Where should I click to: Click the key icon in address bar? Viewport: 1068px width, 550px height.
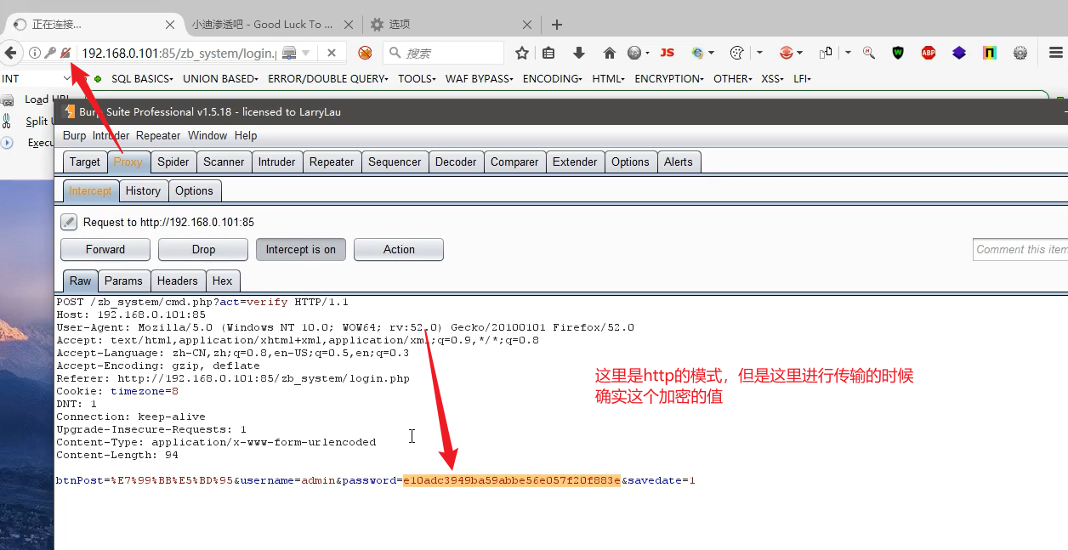pos(49,53)
